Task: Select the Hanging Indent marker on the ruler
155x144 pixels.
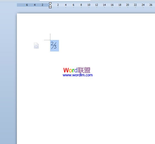Action: pos(50,6)
